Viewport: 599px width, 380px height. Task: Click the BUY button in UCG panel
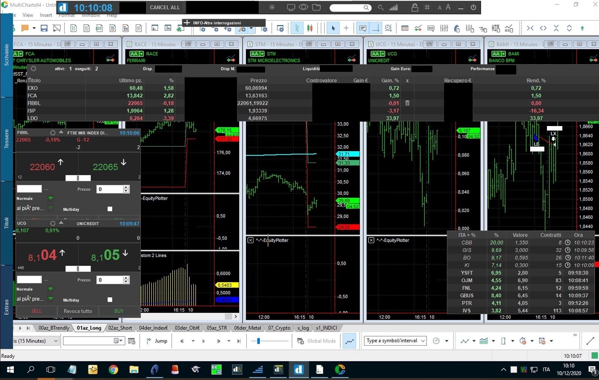click(119, 311)
